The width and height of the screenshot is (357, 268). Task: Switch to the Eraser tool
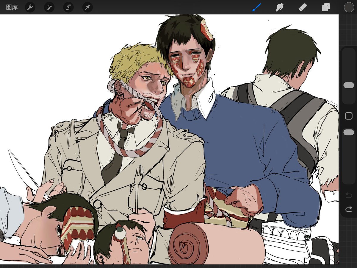pos(303,7)
